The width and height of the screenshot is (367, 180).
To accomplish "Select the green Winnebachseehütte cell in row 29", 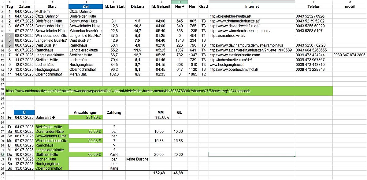I will (52, 141).
